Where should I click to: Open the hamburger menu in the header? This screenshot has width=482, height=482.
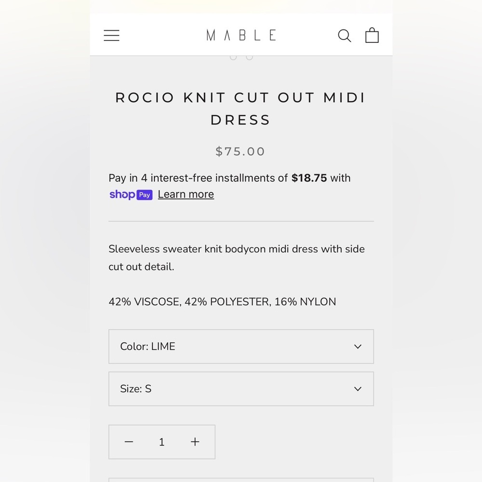(x=111, y=35)
